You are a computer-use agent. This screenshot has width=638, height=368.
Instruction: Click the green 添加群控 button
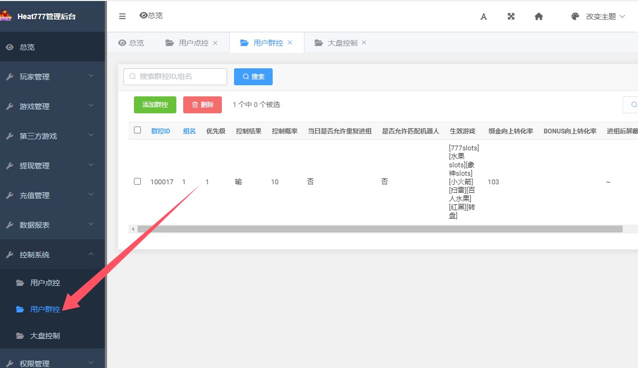[x=154, y=105]
